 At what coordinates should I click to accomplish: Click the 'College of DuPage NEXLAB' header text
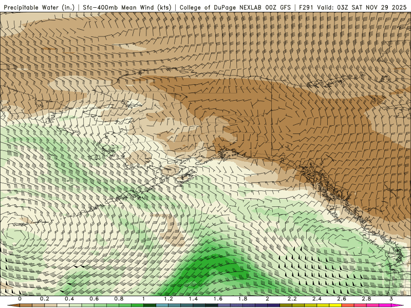pyautogui.click(x=220, y=8)
